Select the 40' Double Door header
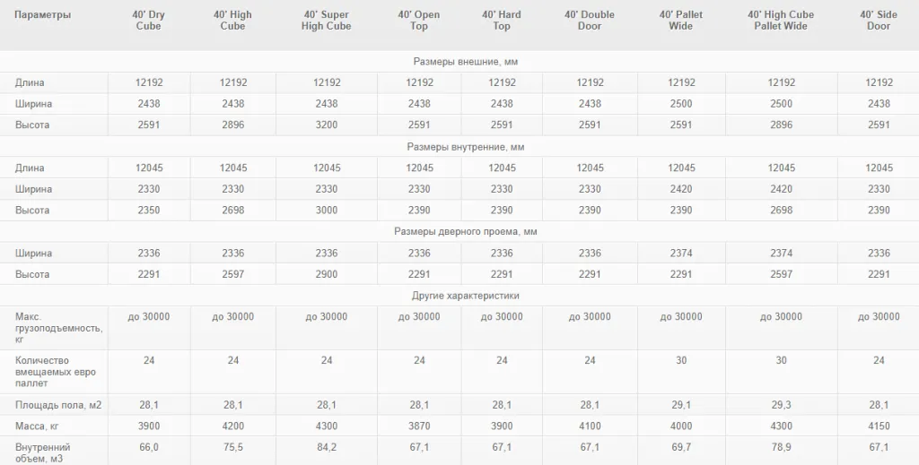 590,21
